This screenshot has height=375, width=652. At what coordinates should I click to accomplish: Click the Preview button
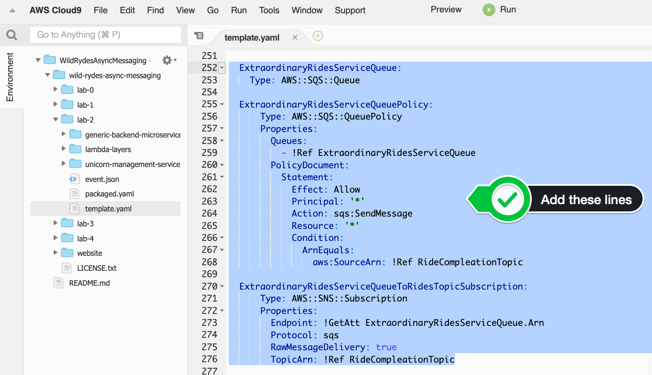coord(446,9)
